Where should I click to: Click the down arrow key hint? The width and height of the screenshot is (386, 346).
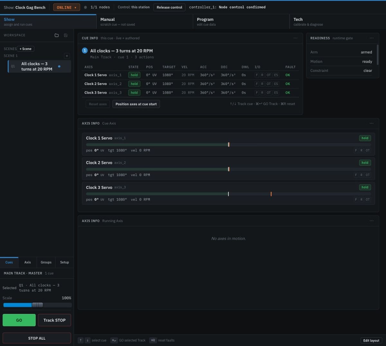87,340
